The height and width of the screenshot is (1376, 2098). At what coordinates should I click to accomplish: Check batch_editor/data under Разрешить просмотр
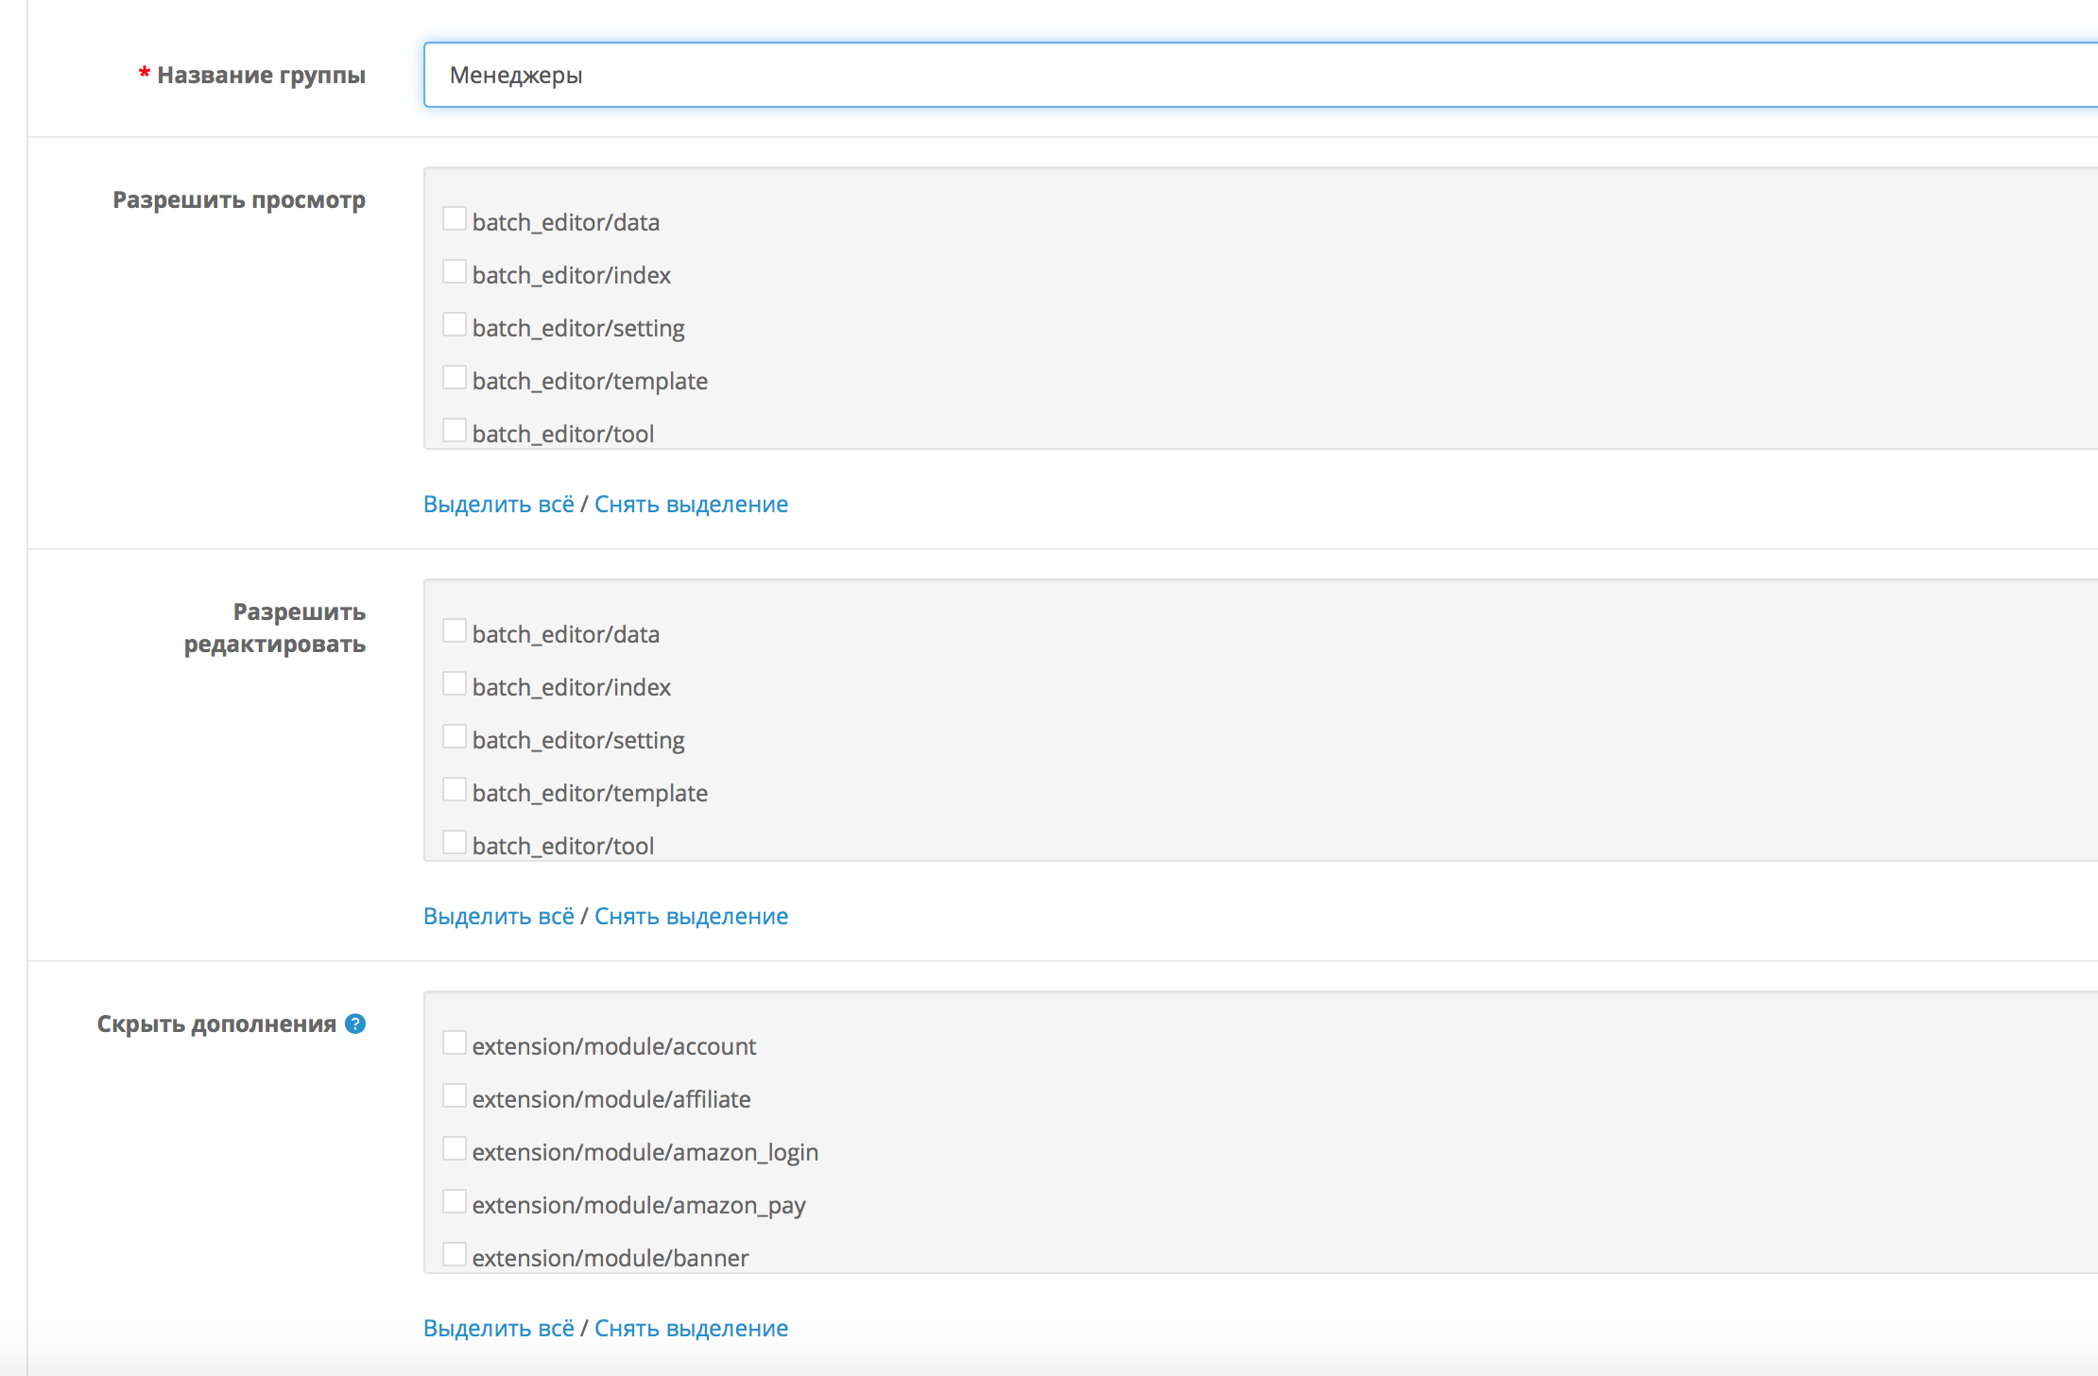coord(455,219)
